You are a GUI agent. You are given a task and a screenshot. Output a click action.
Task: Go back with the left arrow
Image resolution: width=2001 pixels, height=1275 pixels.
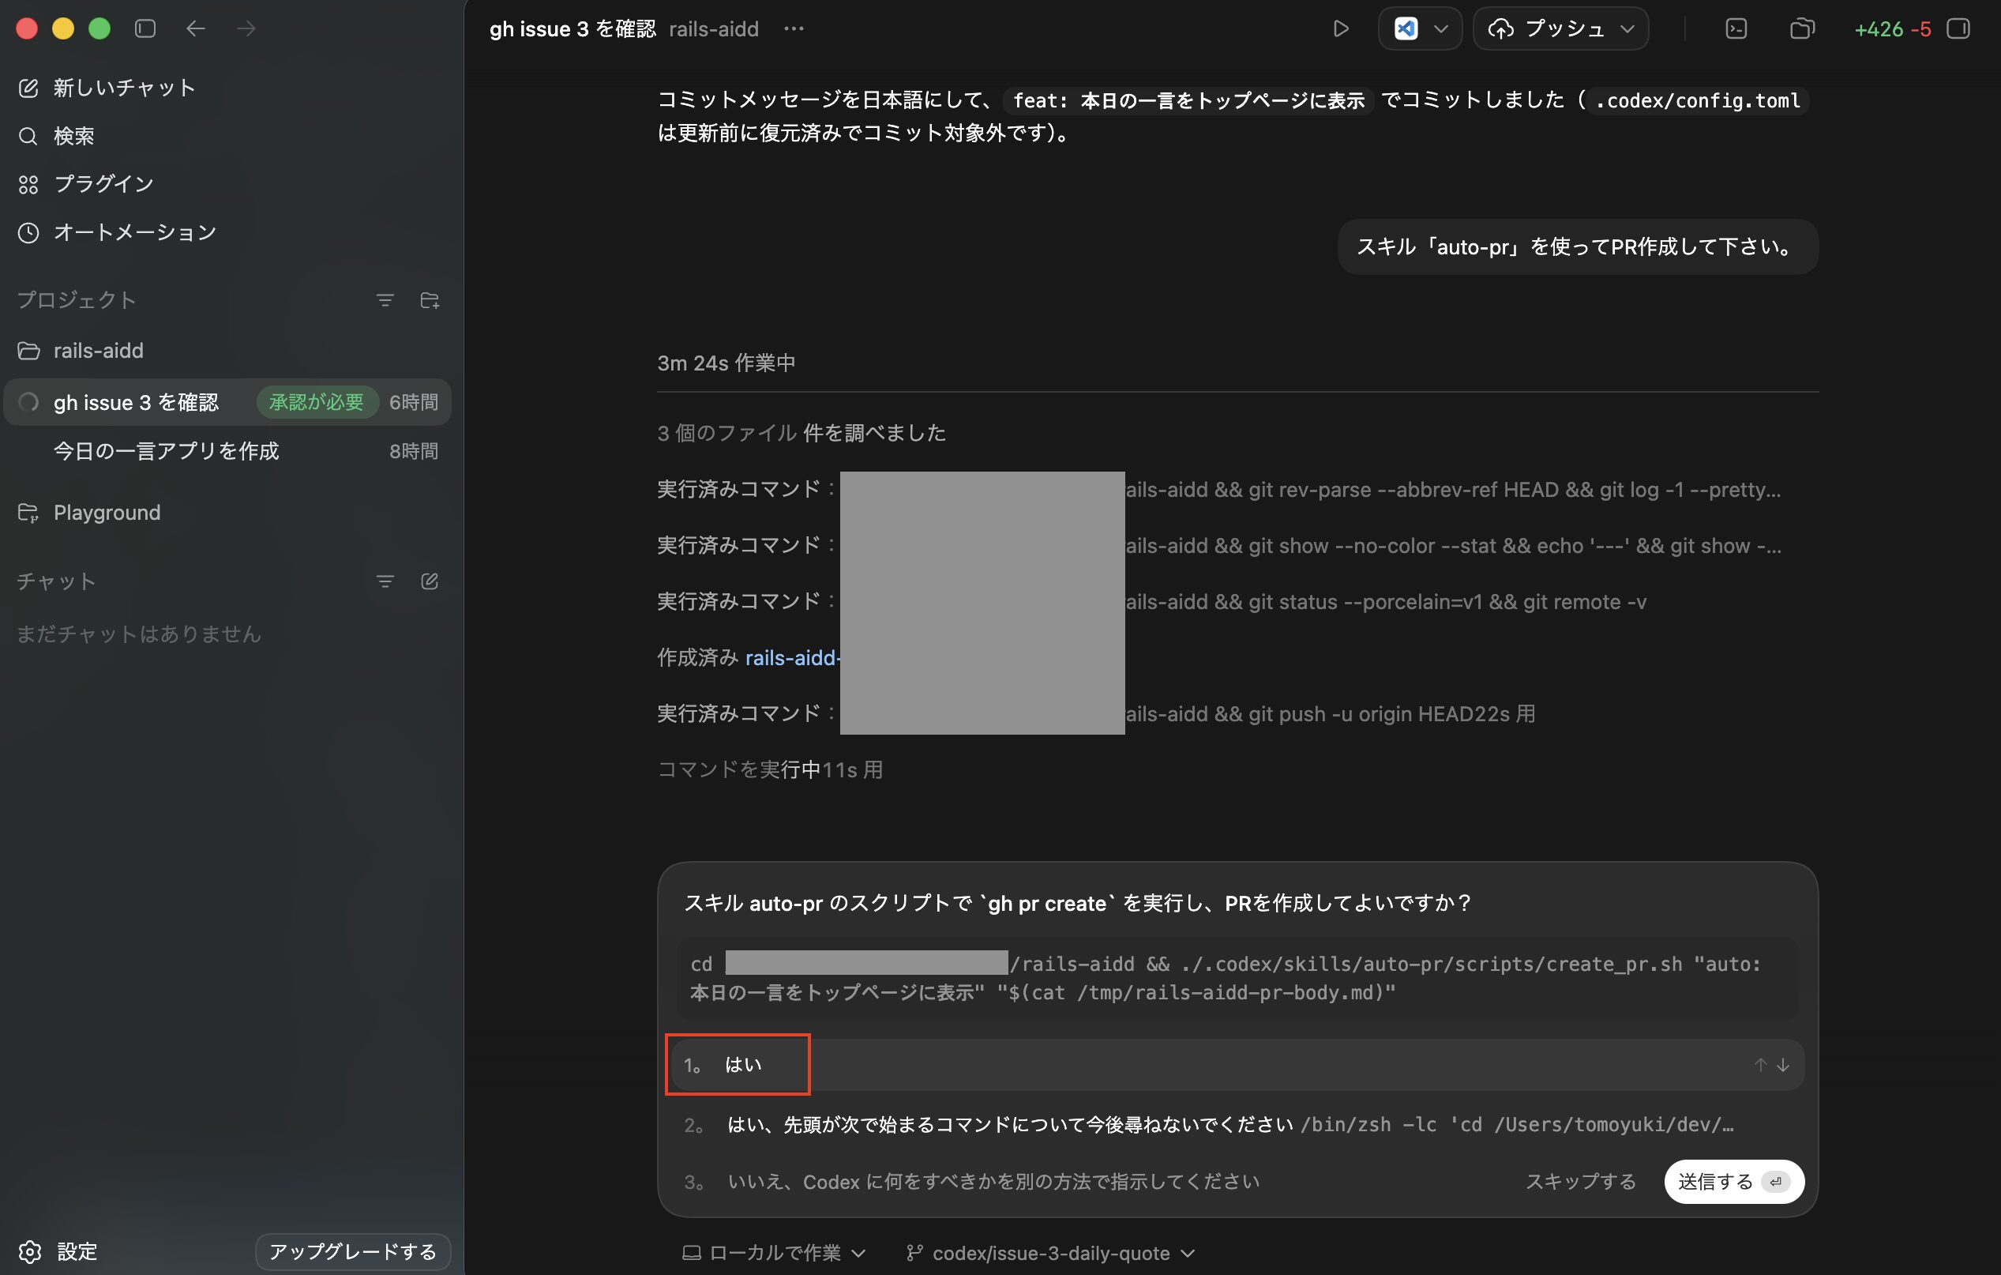[x=195, y=29]
